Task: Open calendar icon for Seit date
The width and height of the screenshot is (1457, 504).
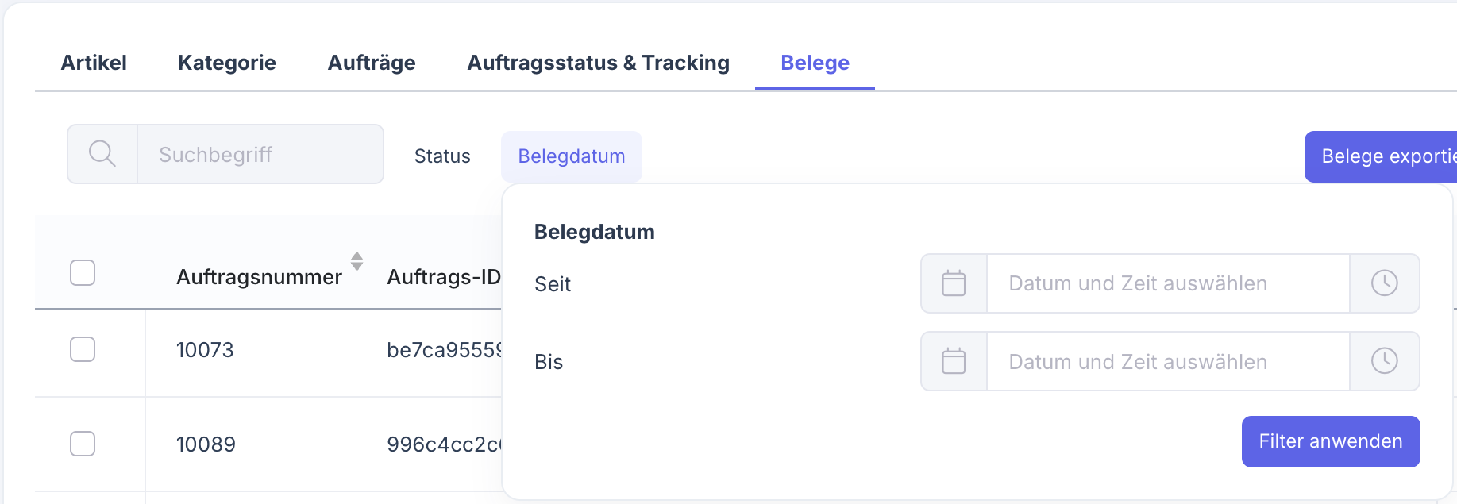Action: [954, 283]
